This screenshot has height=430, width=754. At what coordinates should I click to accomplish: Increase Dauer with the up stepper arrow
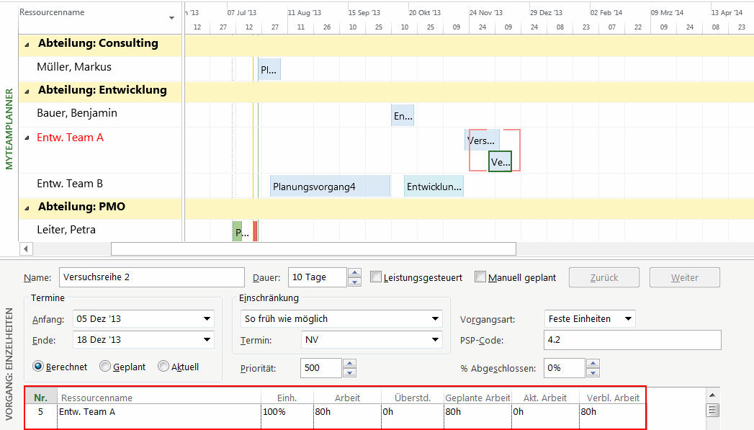point(354,273)
